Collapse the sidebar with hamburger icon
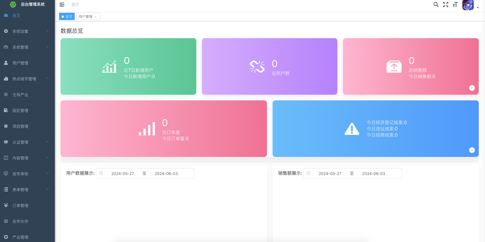485x242 pixels. (x=62, y=5)
